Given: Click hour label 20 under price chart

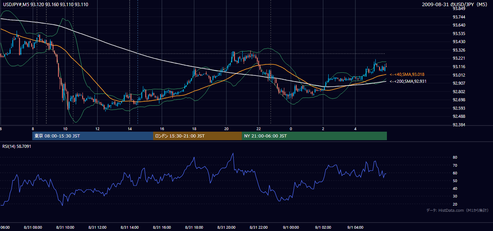Looking at the screenshot, I should [x=226, y=129].
